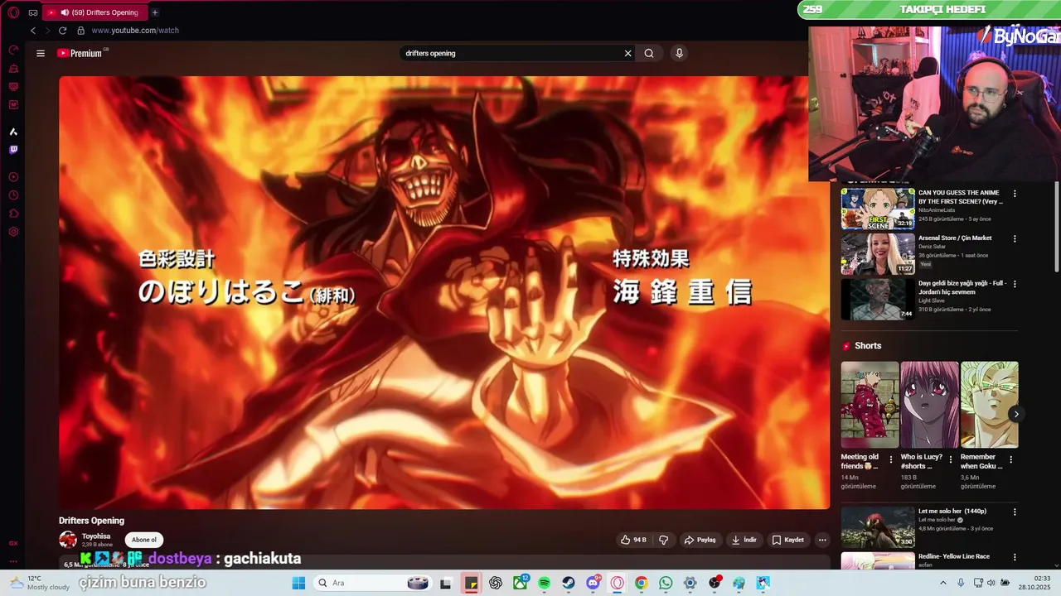Open the Player icon in sidebar

[x=13, y=177]
